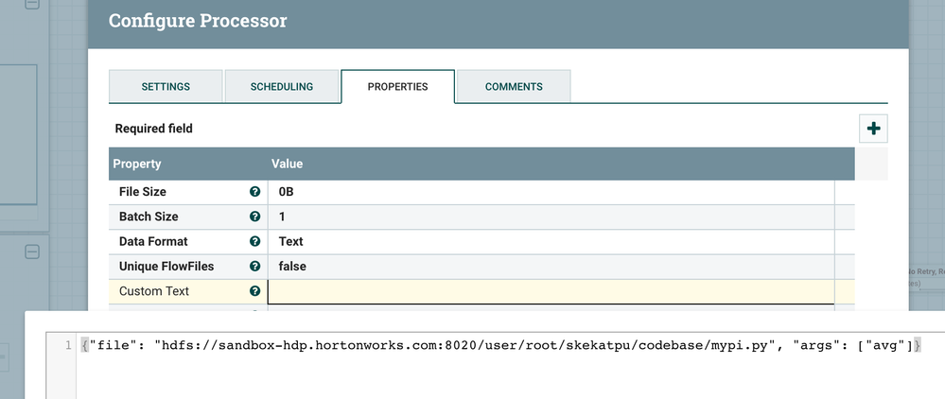Screen dimensions: 945x399
Task: Select the empty Custom Text value field
Action: click(x=551, y=291)
